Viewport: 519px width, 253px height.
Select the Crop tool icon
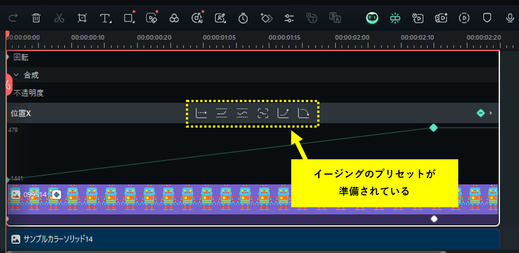click(82, 18)
